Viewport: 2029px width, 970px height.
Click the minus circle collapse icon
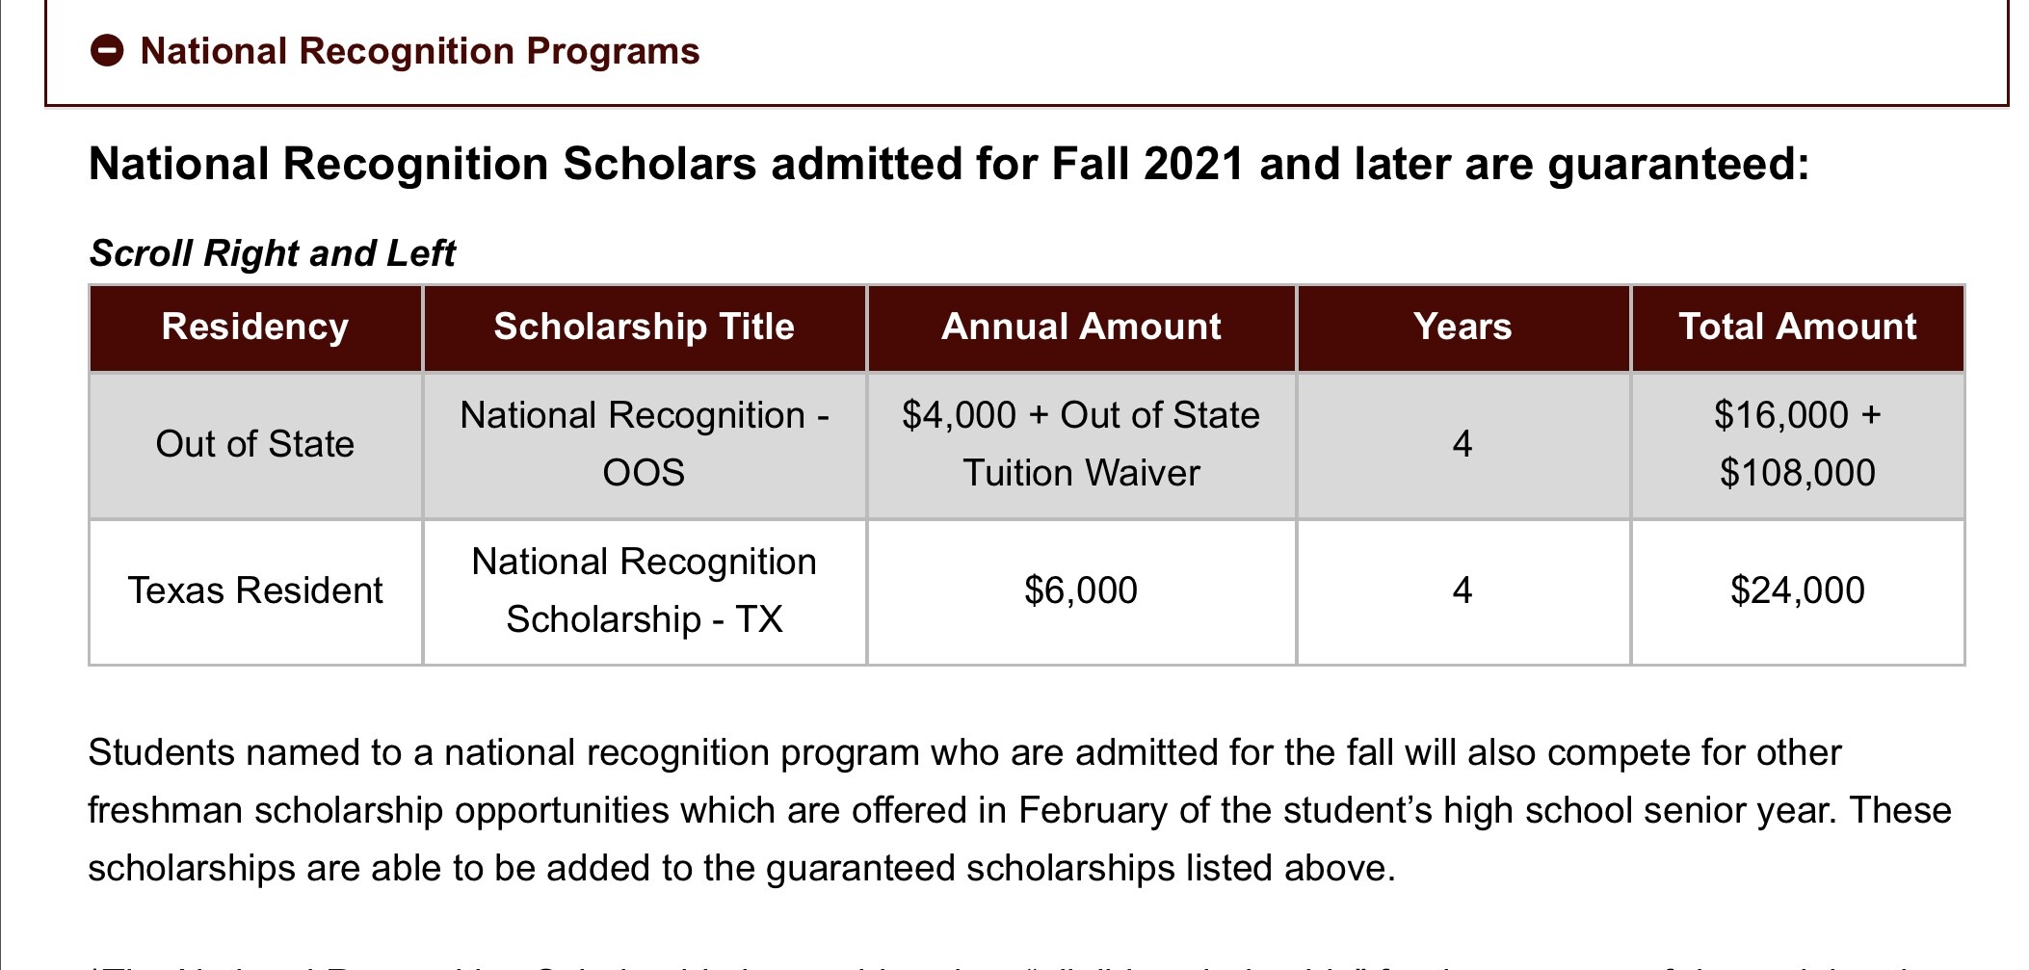pyautogui.click(x=107, y=51)
